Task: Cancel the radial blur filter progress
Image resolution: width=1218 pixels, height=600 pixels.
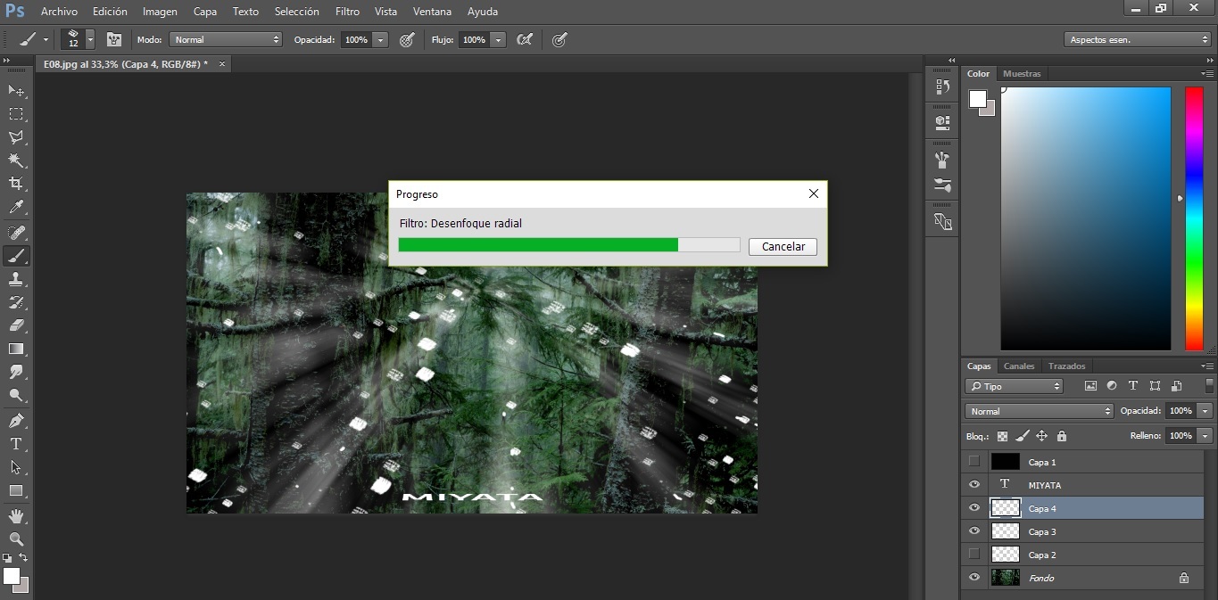Action: [x=783, y=247]
